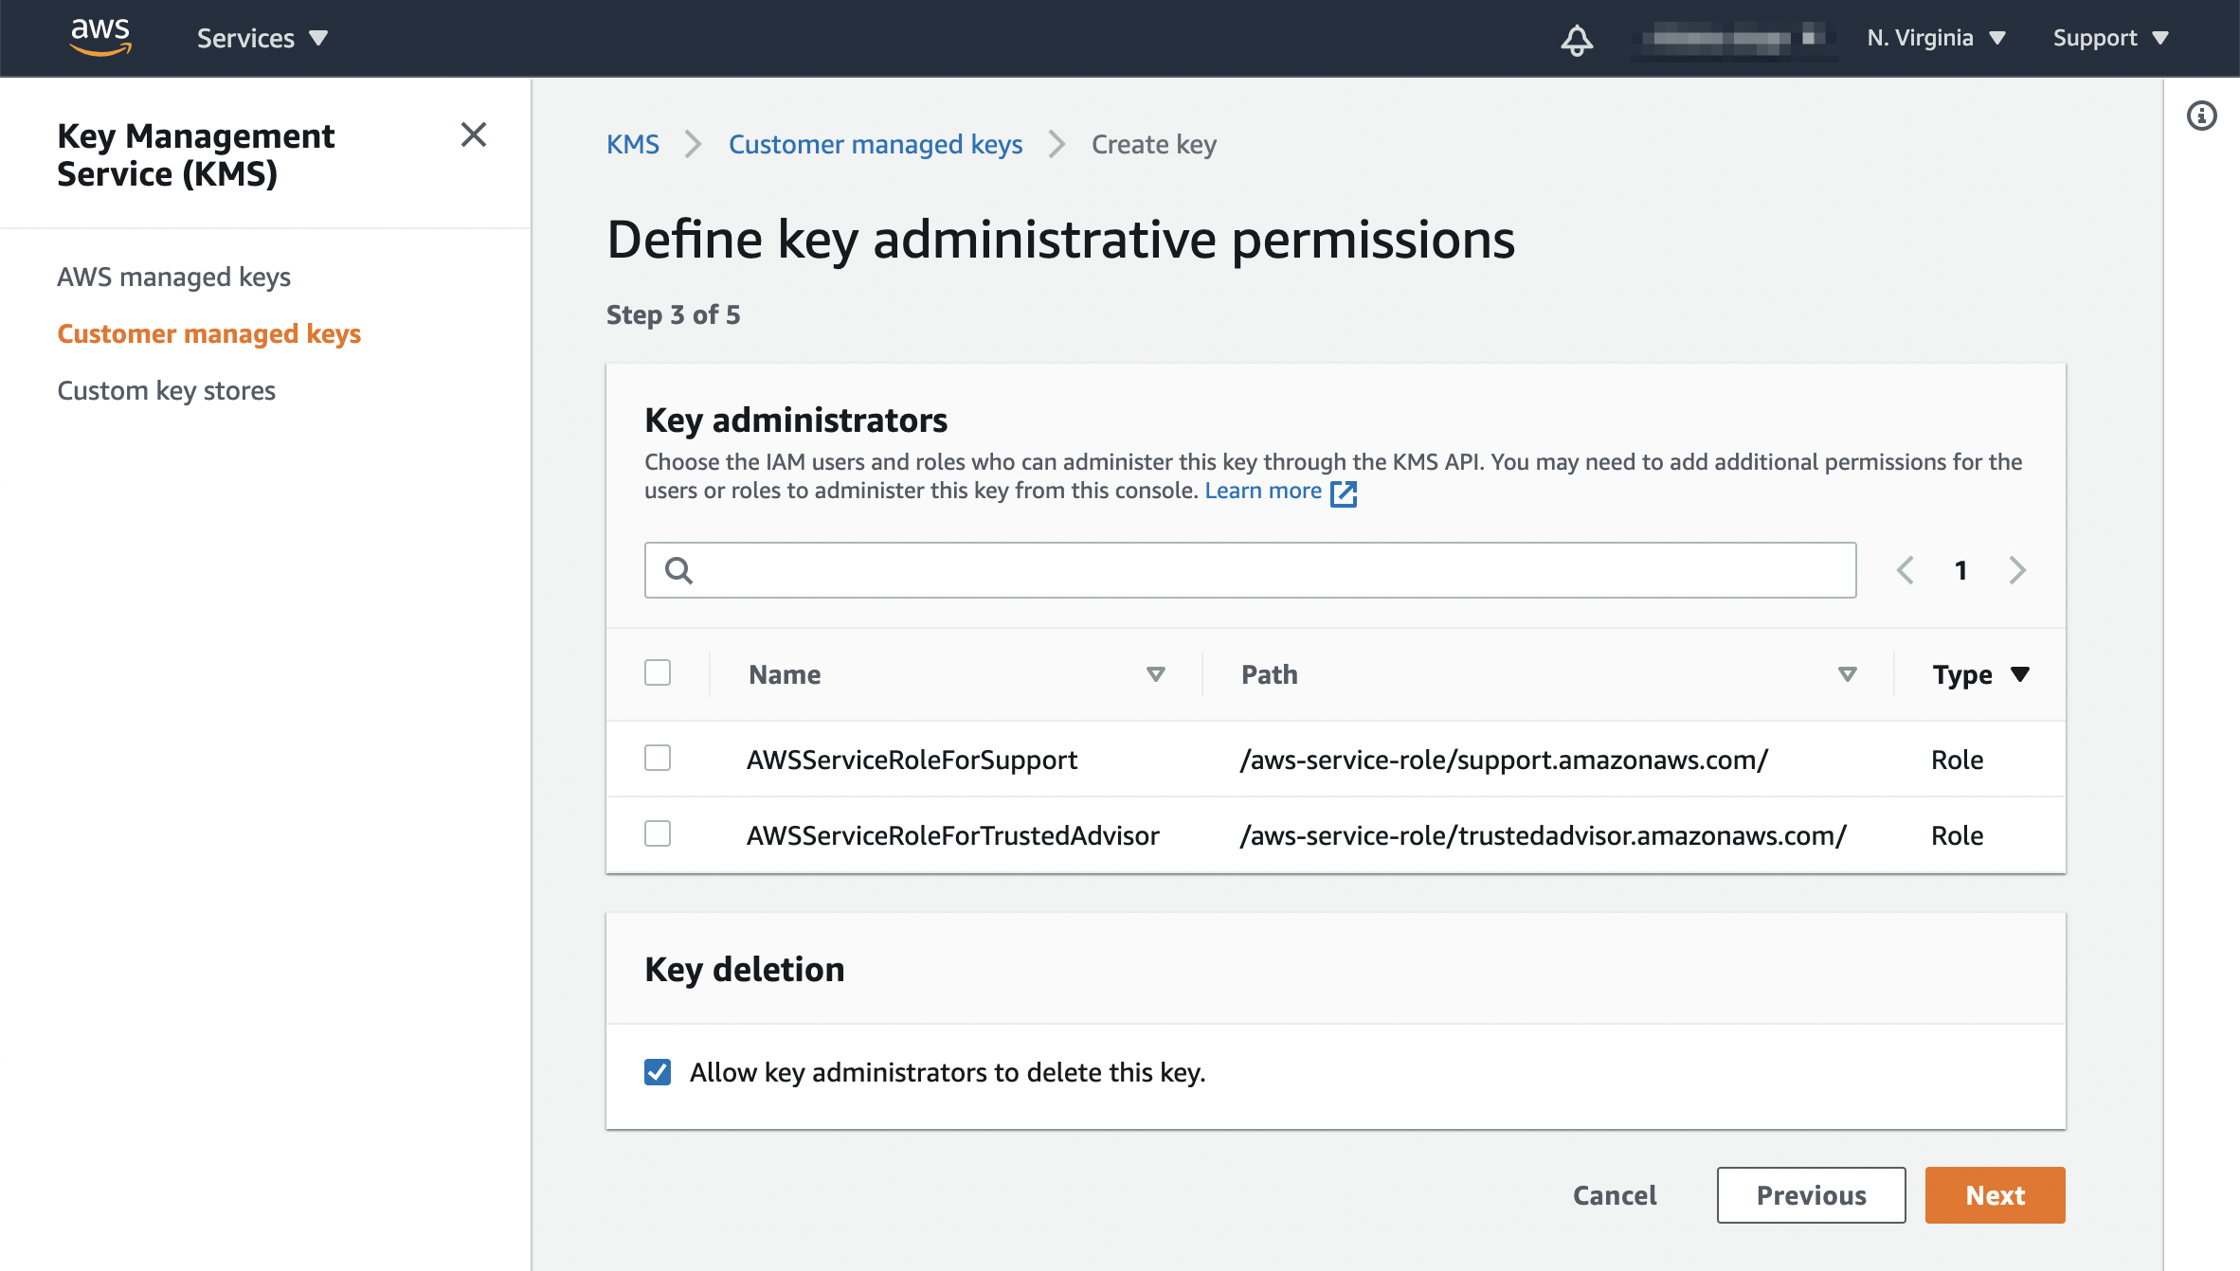The height and width of the screenshot is (1271, 2240).
Task: Sort by the Type column arrow
Action: (2020, 674)
